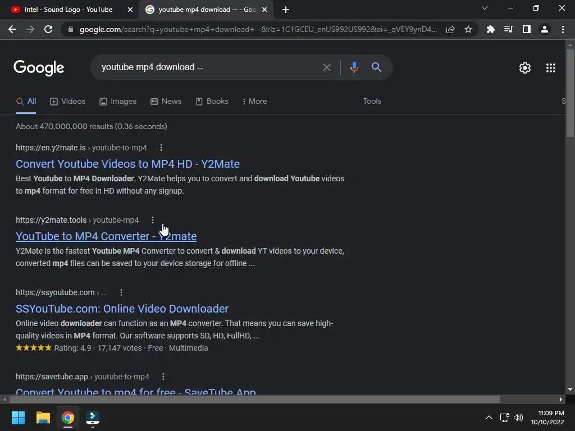The image size is (575, 431).
Task: Open the download app icon on taskbar
Action: coord(93,418)
